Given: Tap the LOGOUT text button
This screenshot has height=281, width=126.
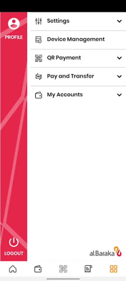Looking at the screenshot, I should coord(14,254).
